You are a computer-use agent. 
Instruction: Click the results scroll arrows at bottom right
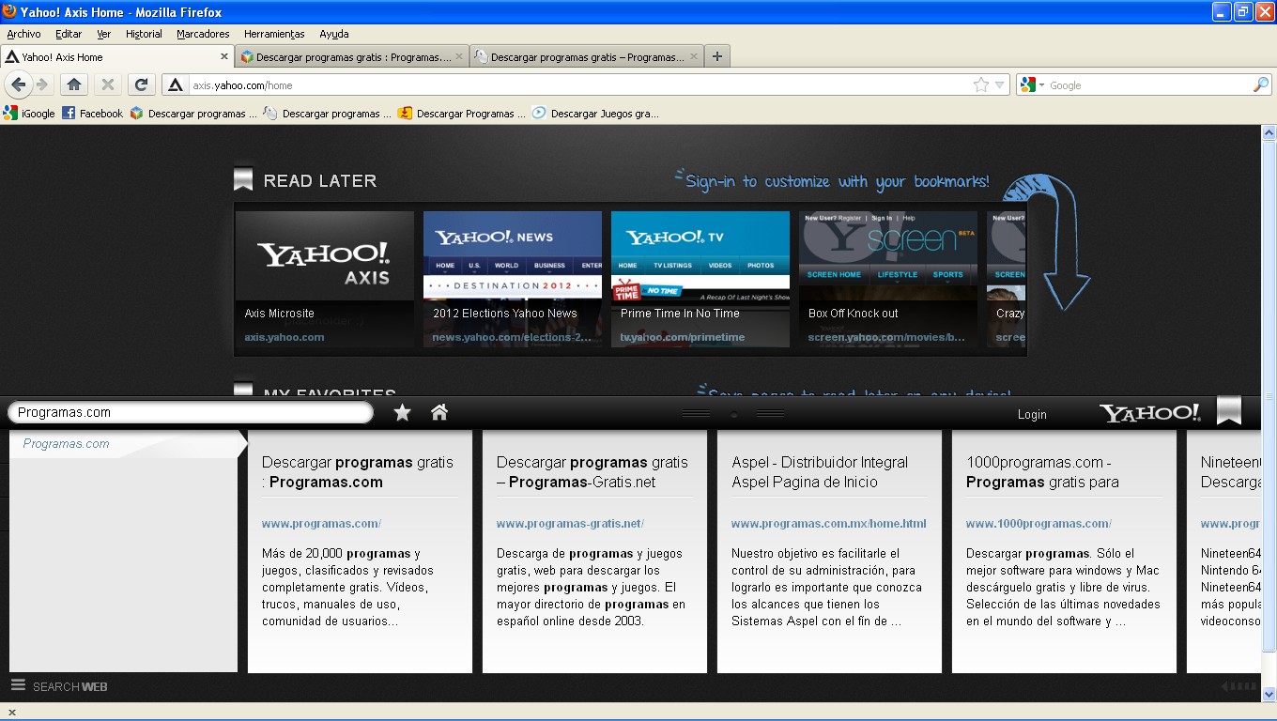click(1239, 686)
